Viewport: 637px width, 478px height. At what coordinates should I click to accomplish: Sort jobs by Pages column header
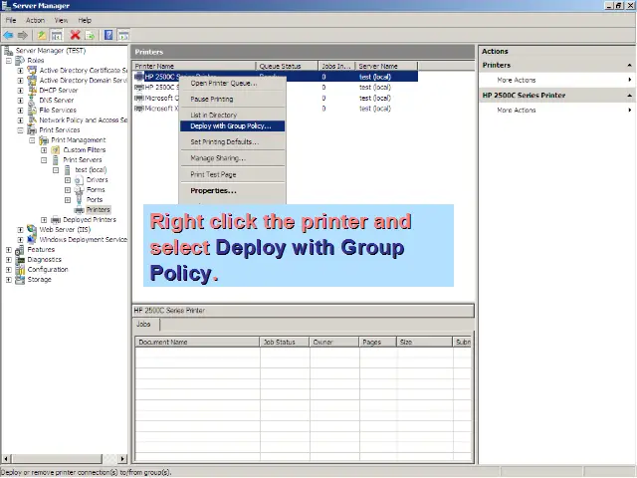pos(378,343)
